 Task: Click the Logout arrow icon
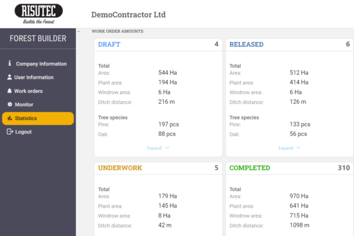(9, 132)
